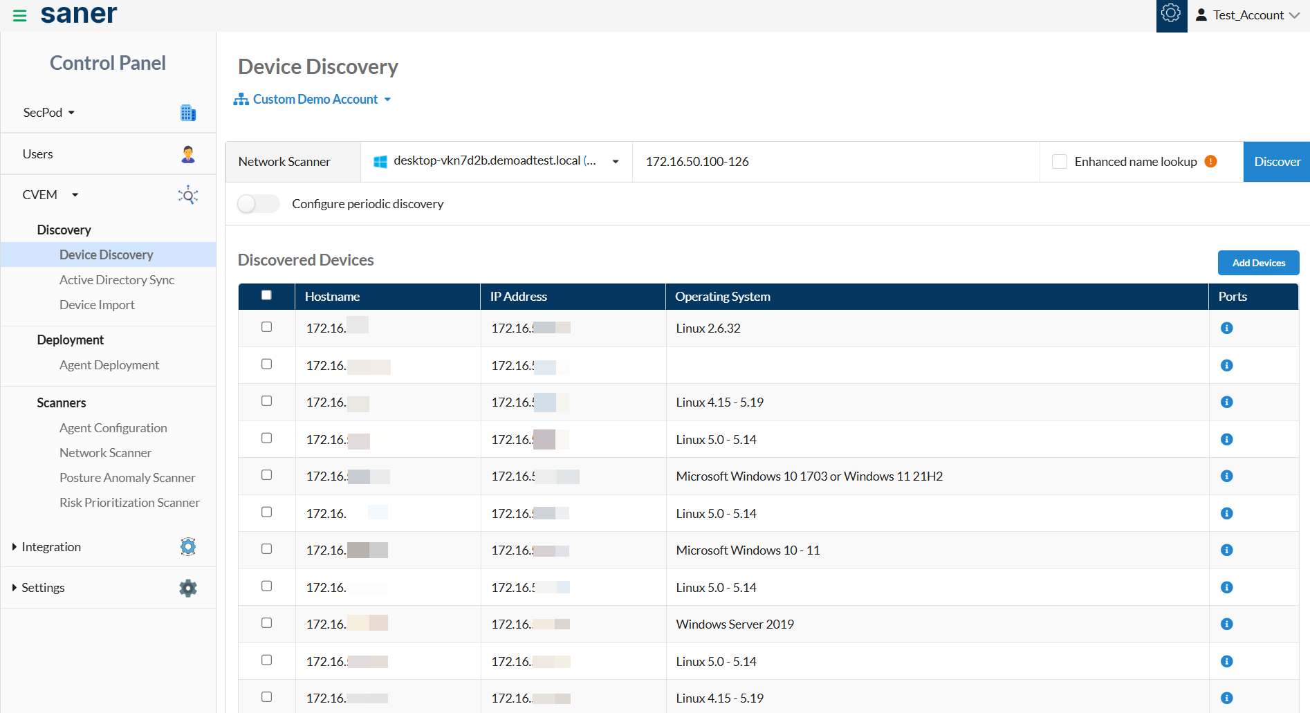
Task: Go to Active Directory Sync
Action: coord(117,280)
